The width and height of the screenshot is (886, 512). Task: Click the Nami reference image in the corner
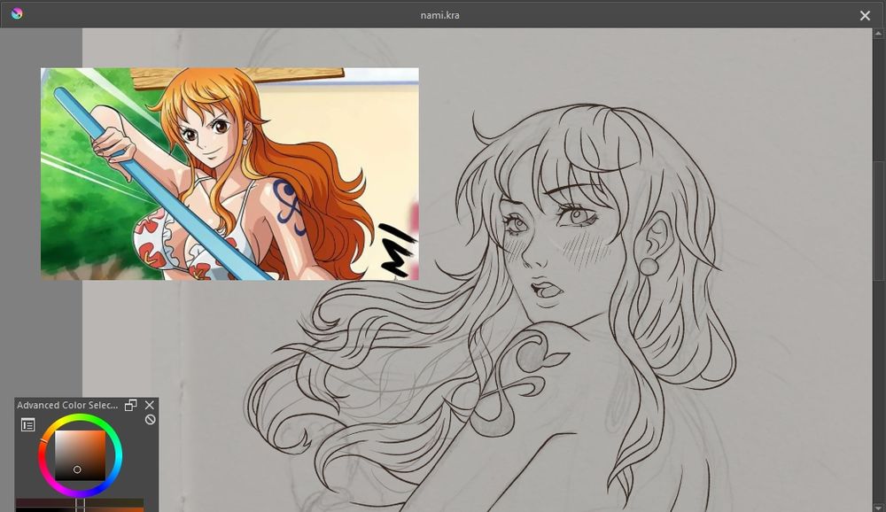229,171
